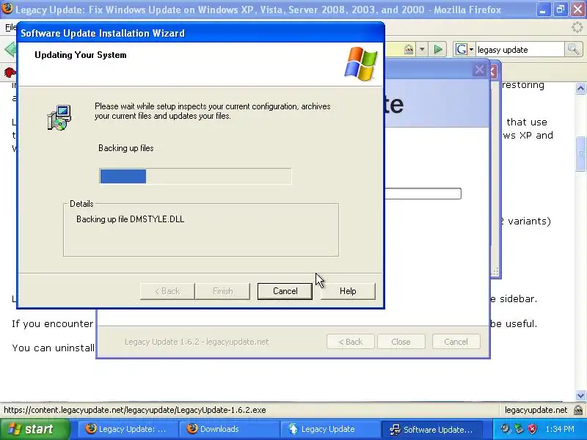The image size is (587, 440).
Task: Click the setup computer and CD icon
Action: click(59, 117)
